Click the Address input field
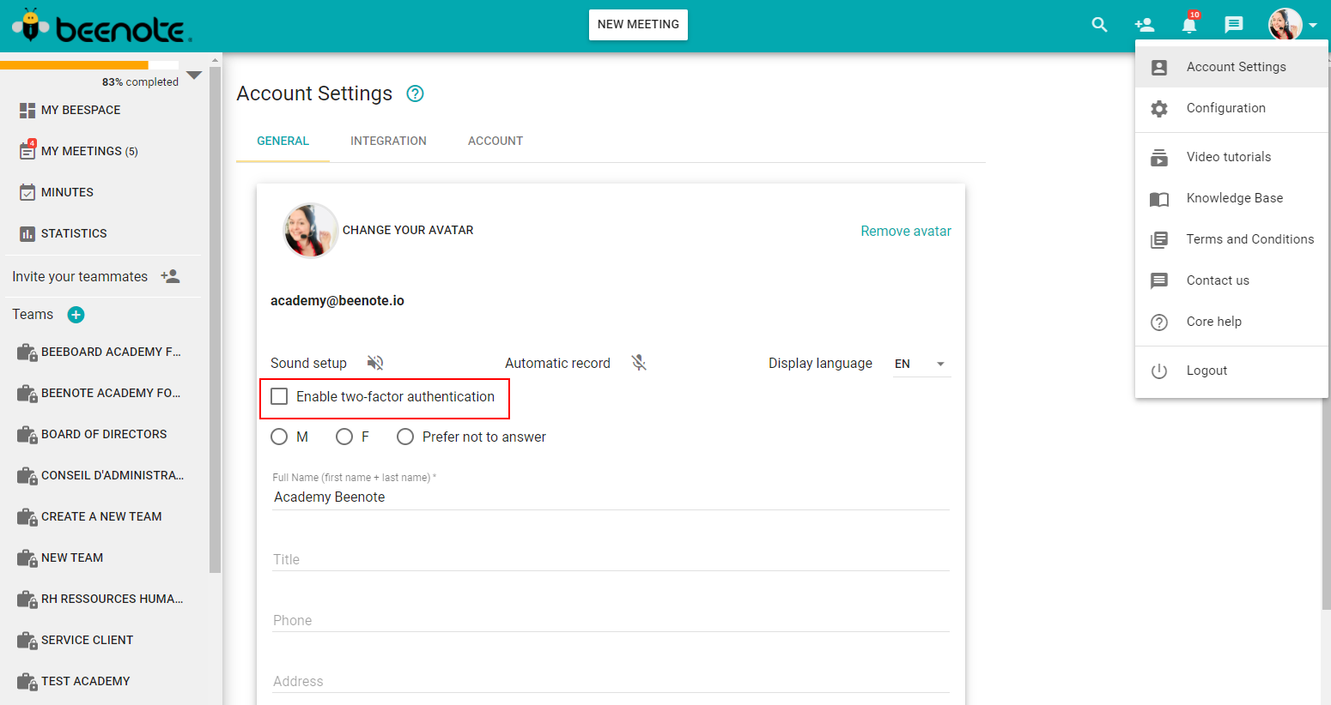The width and height of the screenshot is (1331, 705). point(611,681)
